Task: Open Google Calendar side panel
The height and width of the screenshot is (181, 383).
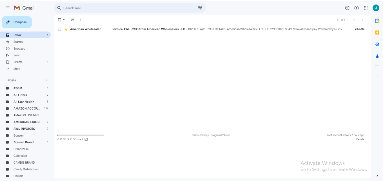Action: [x=377, y=21]
